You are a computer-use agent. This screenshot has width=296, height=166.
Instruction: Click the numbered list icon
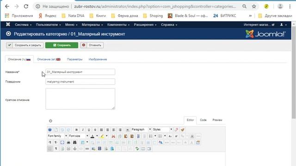point(151,136)
